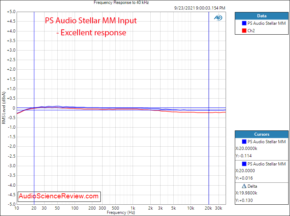Click the red annotation PS Audio Stellar MM Input
The width and height of the screenshot is (290, 216).
pos(91,21)
